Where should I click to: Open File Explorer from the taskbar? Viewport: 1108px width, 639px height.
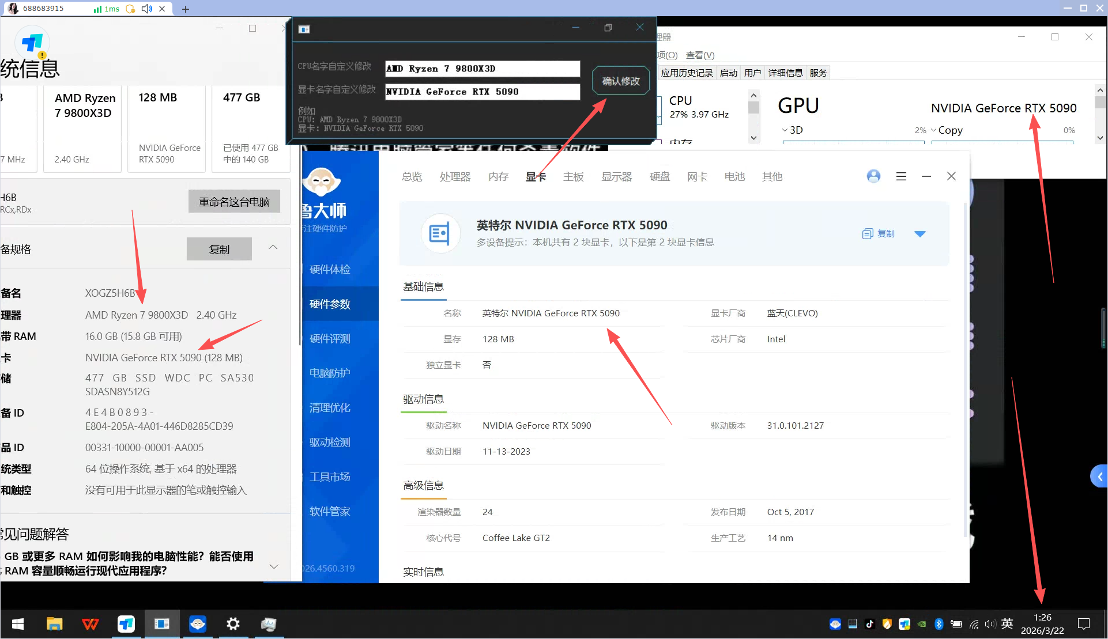tap(54, 624)
